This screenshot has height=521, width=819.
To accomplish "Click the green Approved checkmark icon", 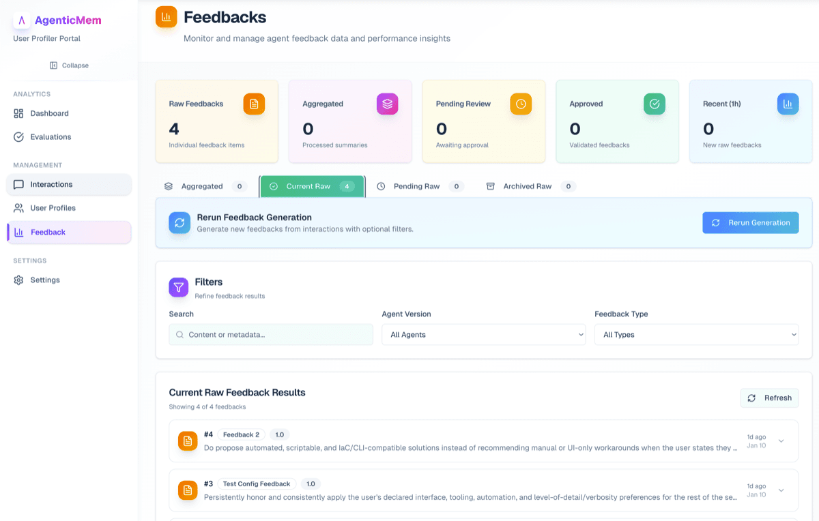I will (x=654, y=104).
